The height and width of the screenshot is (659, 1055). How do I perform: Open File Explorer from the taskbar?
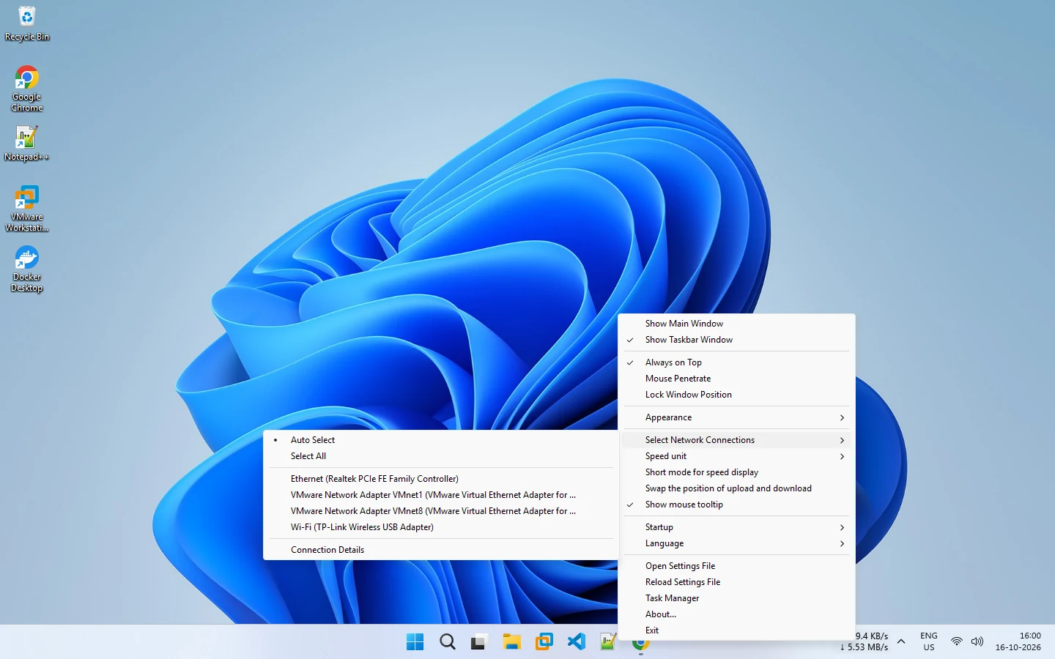(511, 642)
